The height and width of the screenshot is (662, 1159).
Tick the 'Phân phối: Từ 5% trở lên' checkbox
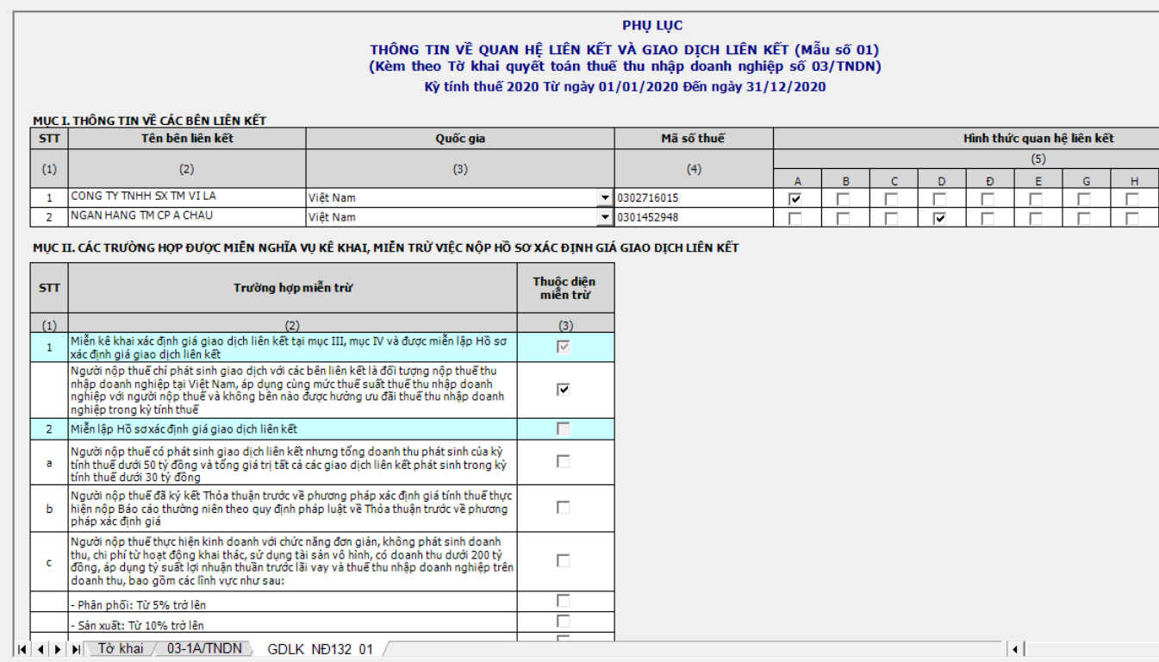tap(564, 601)
